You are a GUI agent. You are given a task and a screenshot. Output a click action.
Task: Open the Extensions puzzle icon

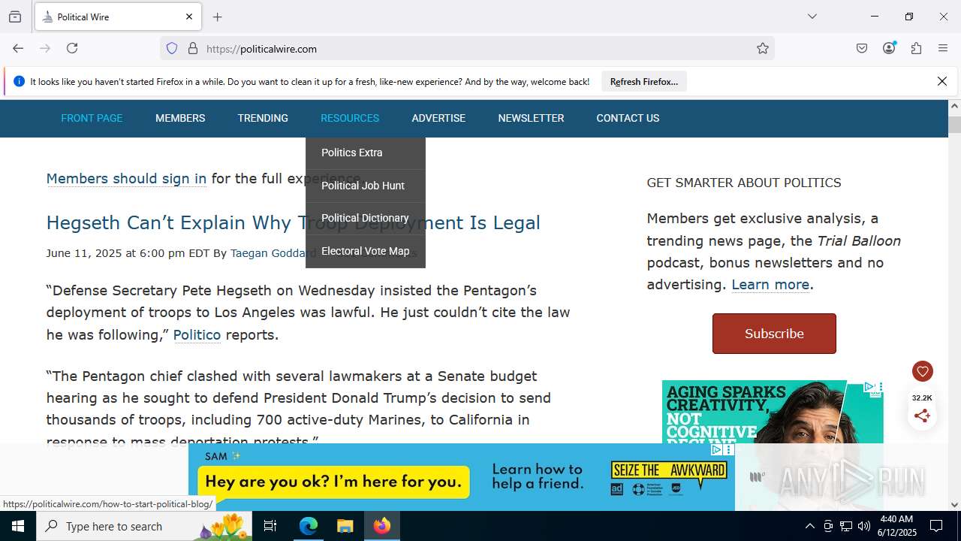916,48
